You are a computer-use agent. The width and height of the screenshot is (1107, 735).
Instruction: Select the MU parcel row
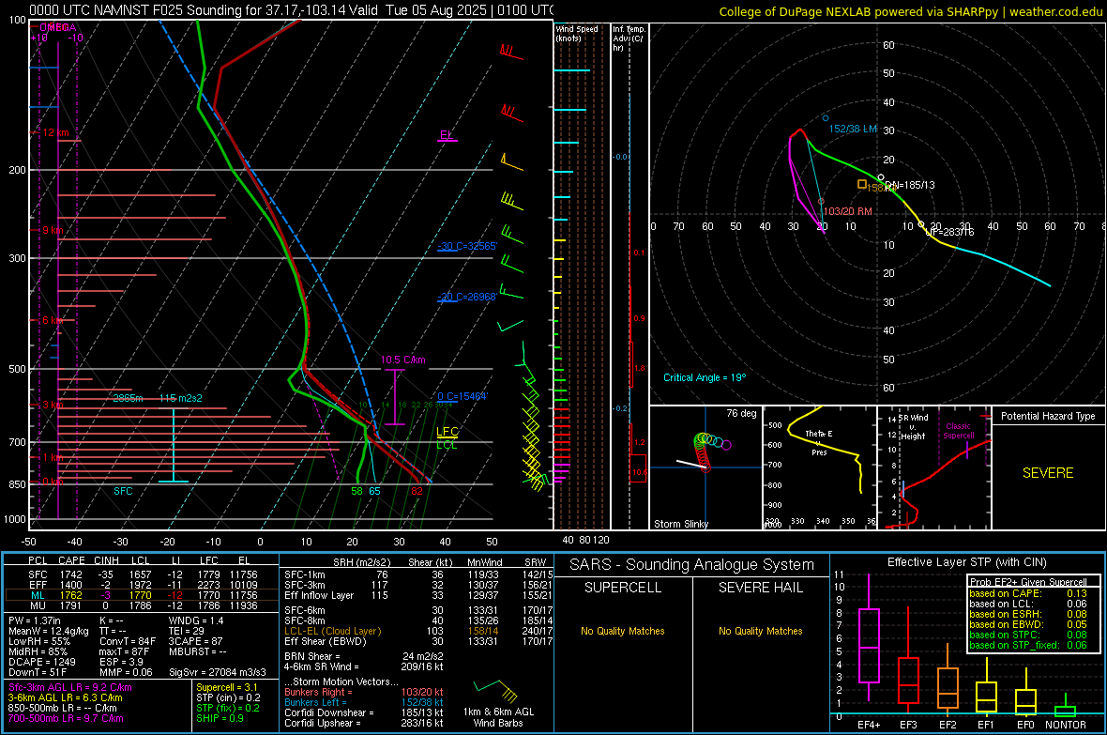coord(140,605)
